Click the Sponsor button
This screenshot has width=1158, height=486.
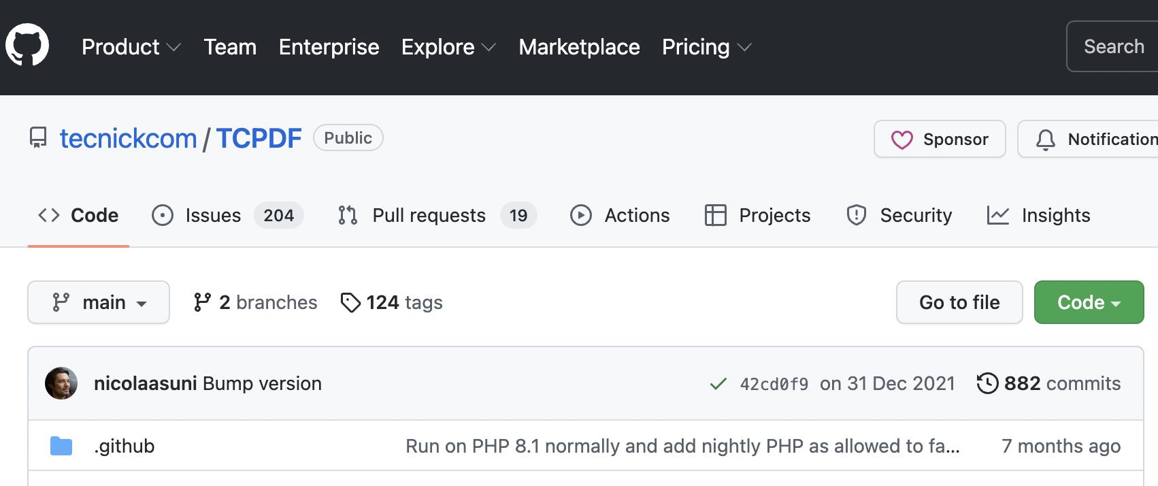pyautogui.click(x=940, y=139)
